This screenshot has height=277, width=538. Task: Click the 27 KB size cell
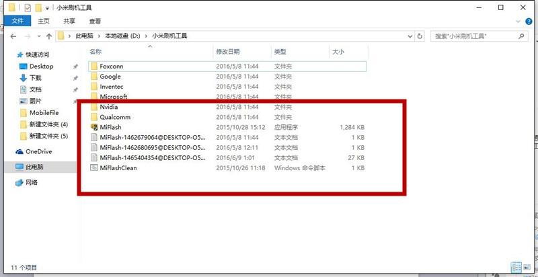tap(356, 158)
